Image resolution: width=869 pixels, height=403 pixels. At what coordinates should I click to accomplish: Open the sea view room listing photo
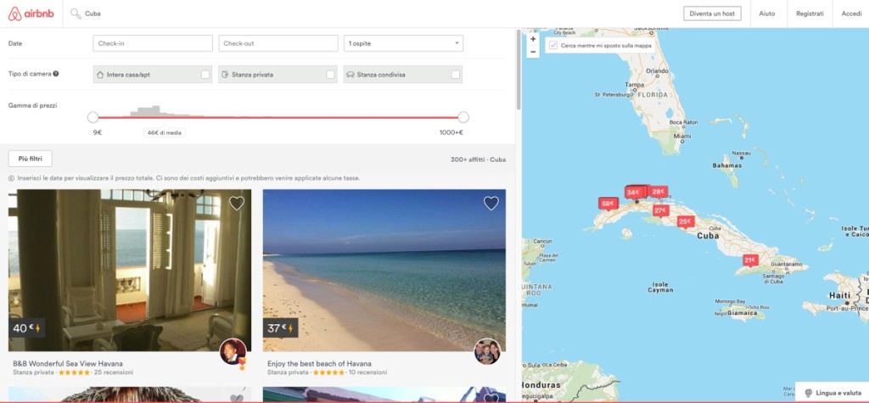(x=130, y=270)
